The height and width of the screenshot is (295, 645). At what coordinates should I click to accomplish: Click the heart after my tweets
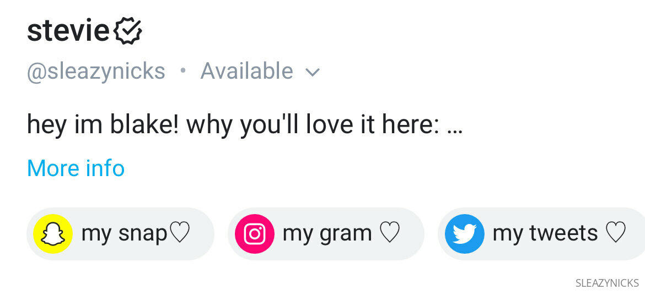tap(616, 232)
